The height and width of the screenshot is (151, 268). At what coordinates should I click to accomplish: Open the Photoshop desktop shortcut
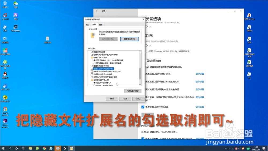point(16,28)
